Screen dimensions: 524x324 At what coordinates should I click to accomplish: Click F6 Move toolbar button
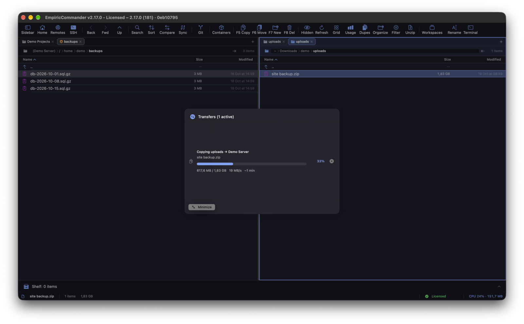coord(259,29)
